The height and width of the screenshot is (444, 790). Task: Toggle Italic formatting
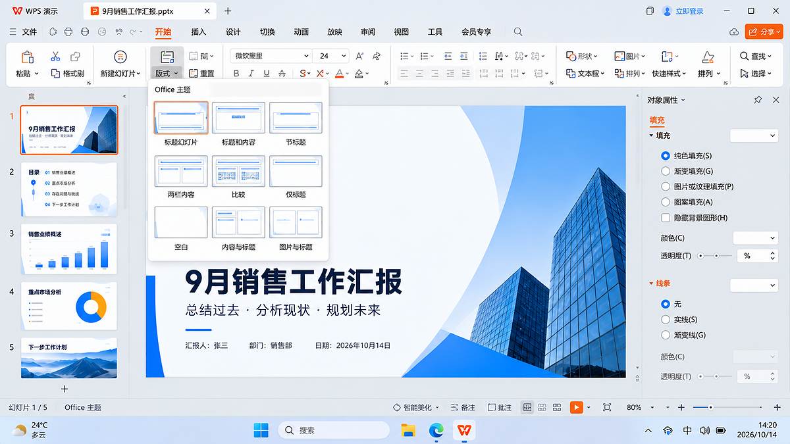(x=251, y=74)
